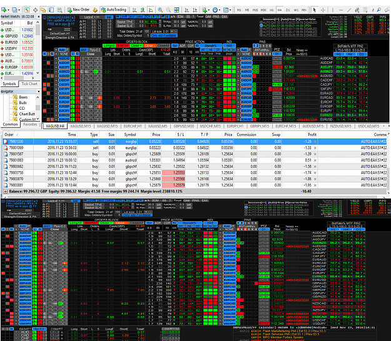This screenshot has width=391, height=341.
Task: Click the chart tabs scroll-right arrow
Action: (388, 126)
